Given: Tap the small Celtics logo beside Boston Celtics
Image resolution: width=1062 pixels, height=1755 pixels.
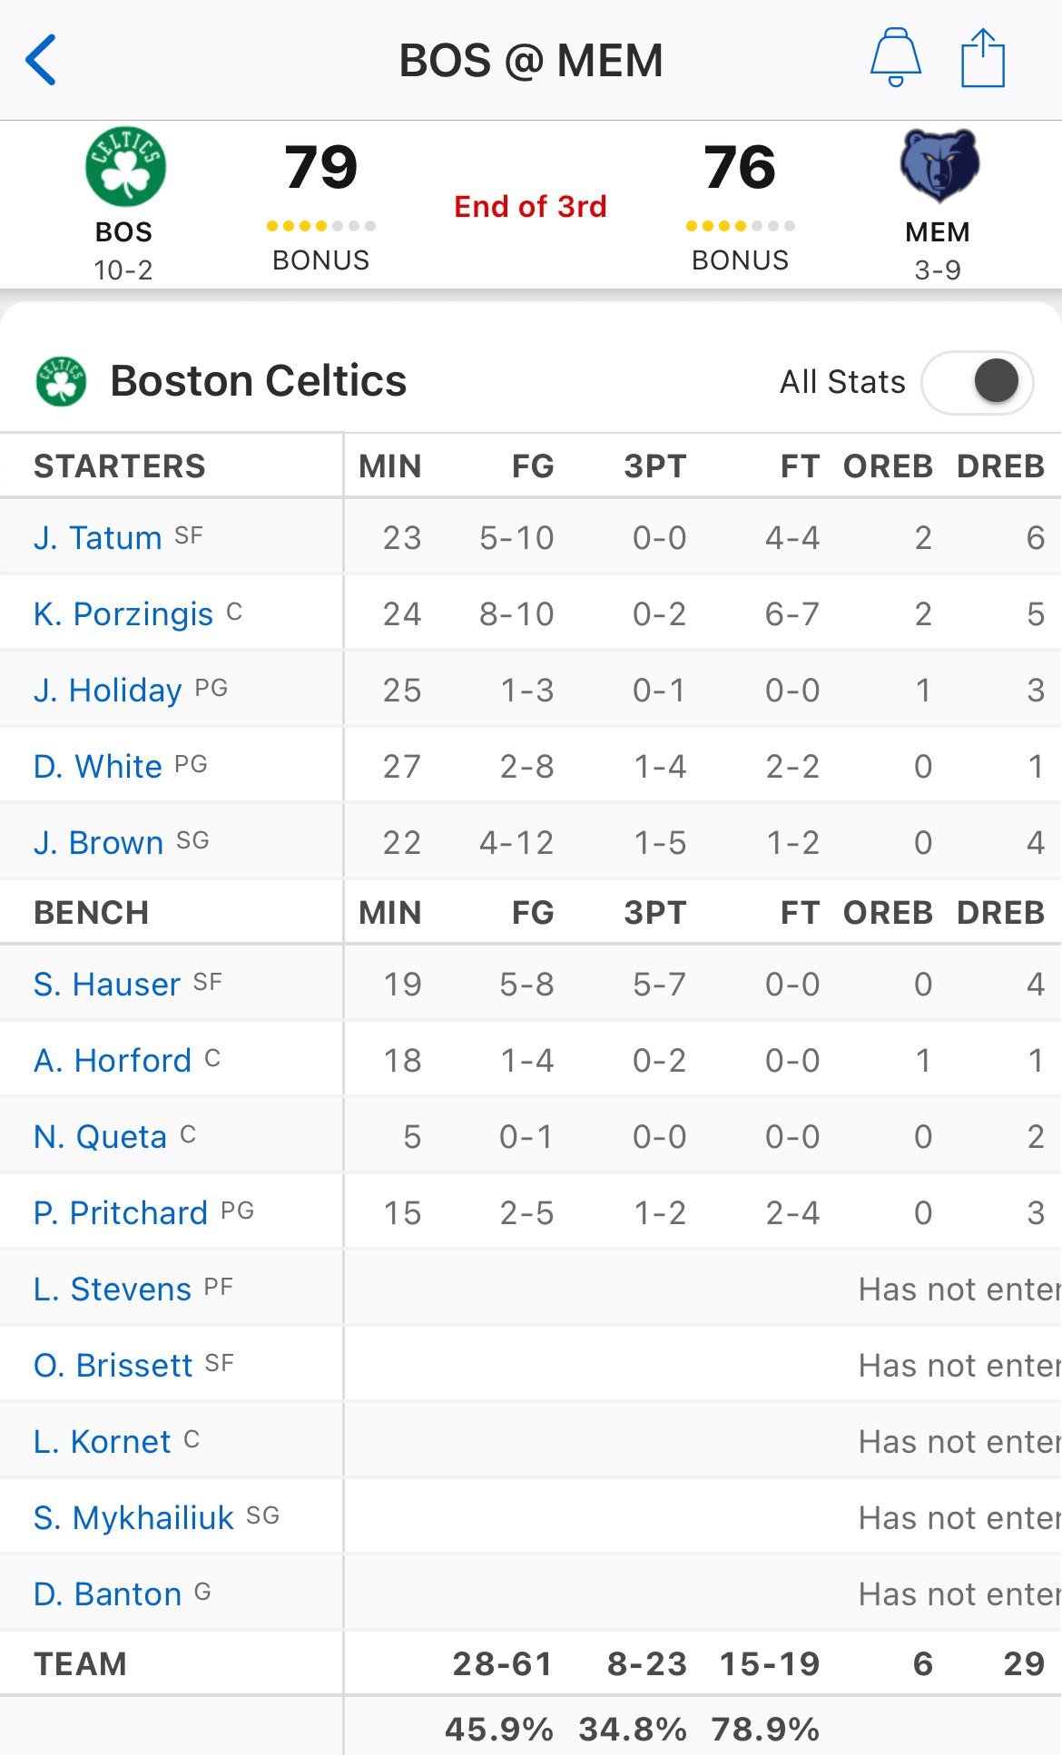Looking at the screenshot, I should coord(61,381).
